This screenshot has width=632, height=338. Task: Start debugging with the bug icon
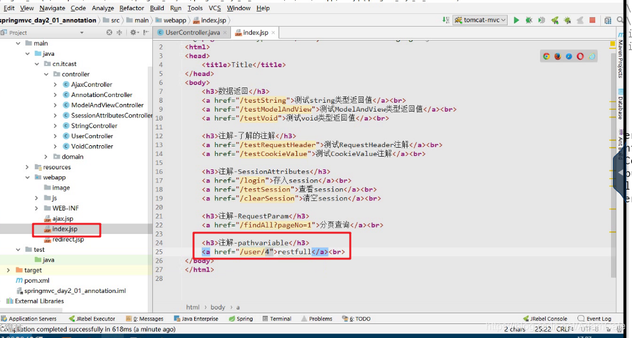529,20
